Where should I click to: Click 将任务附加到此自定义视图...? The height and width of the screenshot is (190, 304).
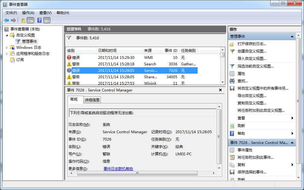pos(261,111)
